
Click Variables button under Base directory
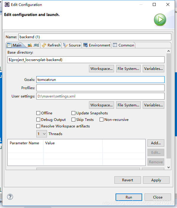click(153, 68)
